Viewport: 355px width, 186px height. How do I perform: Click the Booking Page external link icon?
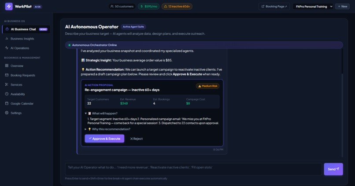pyautogui.click(x=263, y=6)
